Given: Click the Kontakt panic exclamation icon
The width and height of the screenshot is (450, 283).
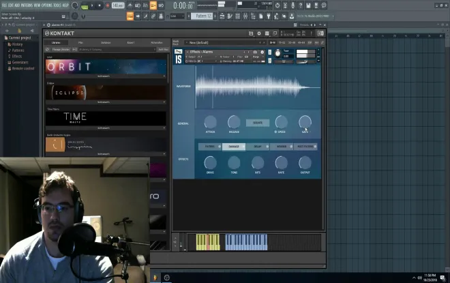Looking at the screenshot, I should (x=311, y=33).
